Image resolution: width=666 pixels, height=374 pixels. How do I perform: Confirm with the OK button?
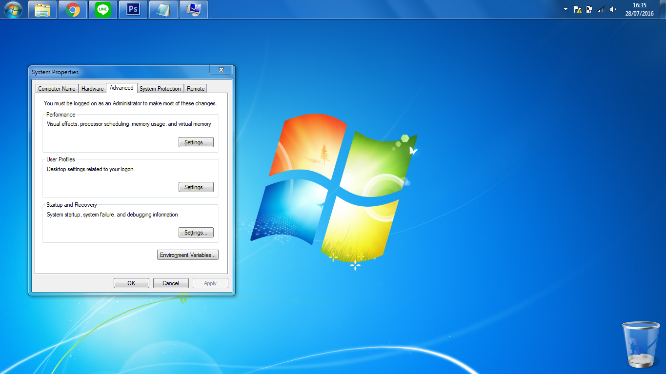tap(131, 283)
